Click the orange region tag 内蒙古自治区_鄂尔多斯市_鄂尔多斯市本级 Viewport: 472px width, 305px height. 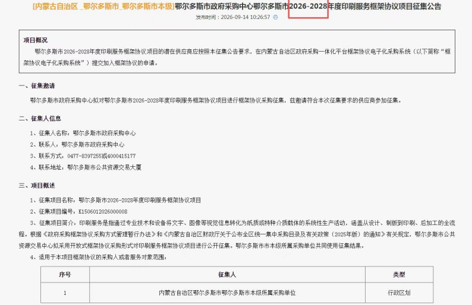click(x=104, y=7)
